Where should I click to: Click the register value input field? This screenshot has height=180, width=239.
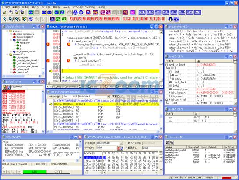tap(27, 87)
